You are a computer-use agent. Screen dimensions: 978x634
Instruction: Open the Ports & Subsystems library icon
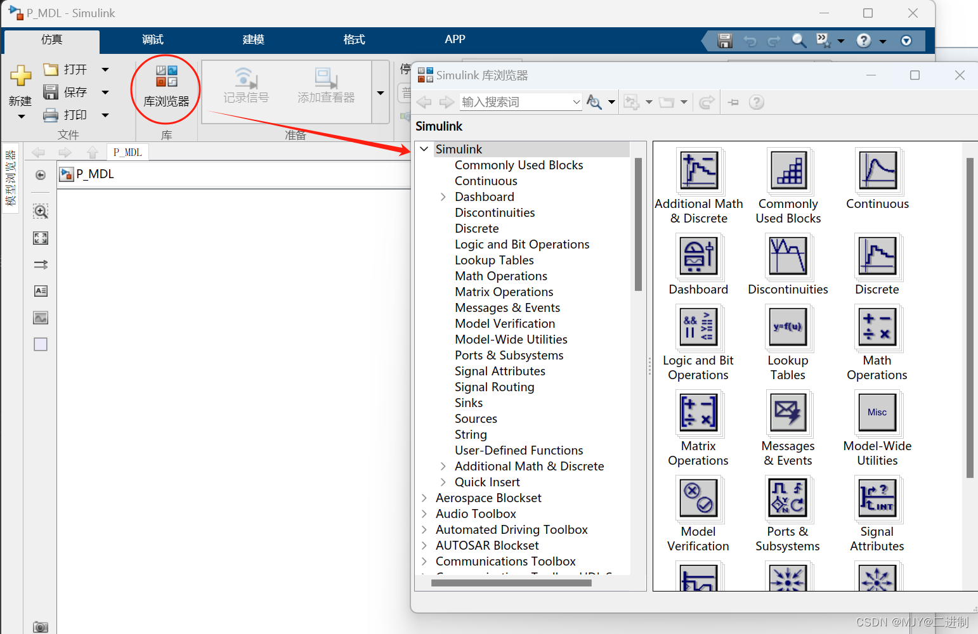click(788, 498)
